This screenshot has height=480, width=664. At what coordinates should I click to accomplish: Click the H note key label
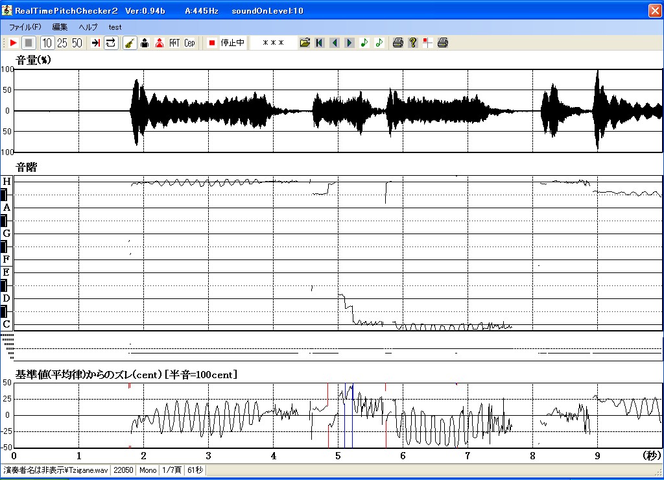(6, 182)
